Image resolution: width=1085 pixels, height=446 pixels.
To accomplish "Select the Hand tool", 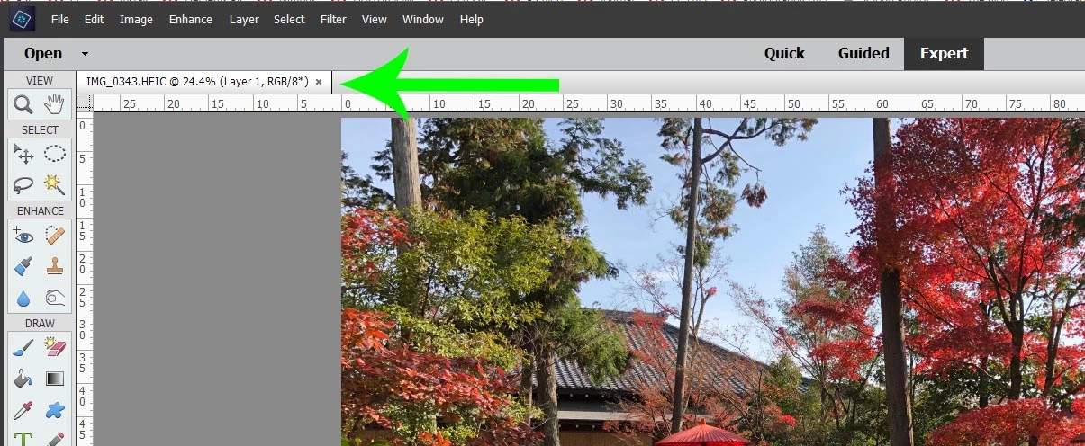I will coord(55,103).
